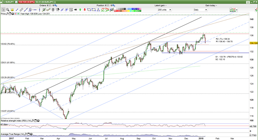This screenshot has height=140, width=258.
Task: Click the S2: 132.10 annotation text
Action: click(220, 59)
